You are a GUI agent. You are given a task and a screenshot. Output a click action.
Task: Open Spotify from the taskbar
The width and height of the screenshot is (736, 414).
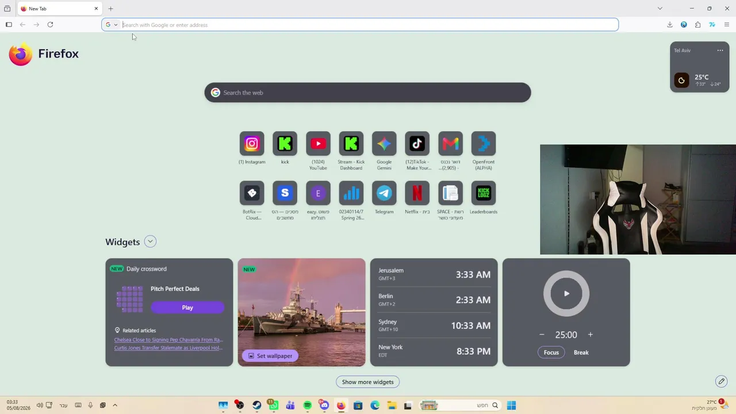point(307,405)
